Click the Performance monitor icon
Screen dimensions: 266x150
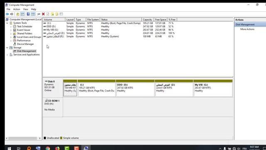point(15,40)
